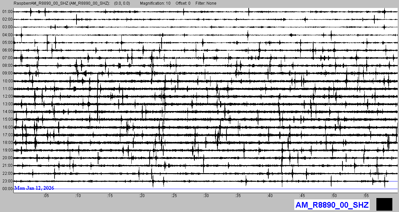Click the AM_R8890_00_SHZ station label
Screen dimensions: 399x212
[x=332, y=205]
